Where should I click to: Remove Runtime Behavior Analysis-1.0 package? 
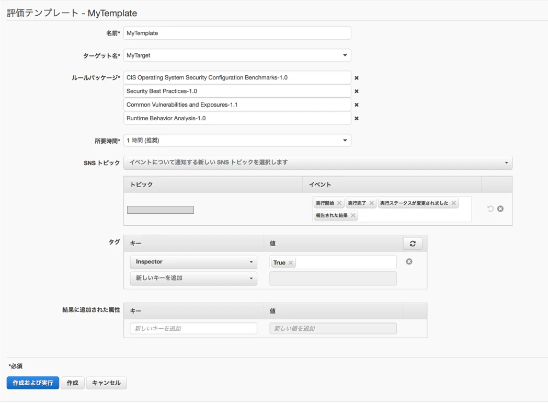[x=357, y=118]
